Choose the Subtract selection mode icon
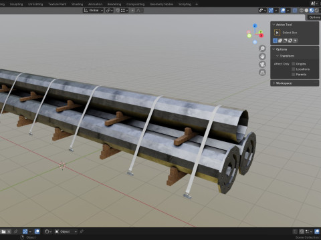321x240 pixels. (285, 41)
